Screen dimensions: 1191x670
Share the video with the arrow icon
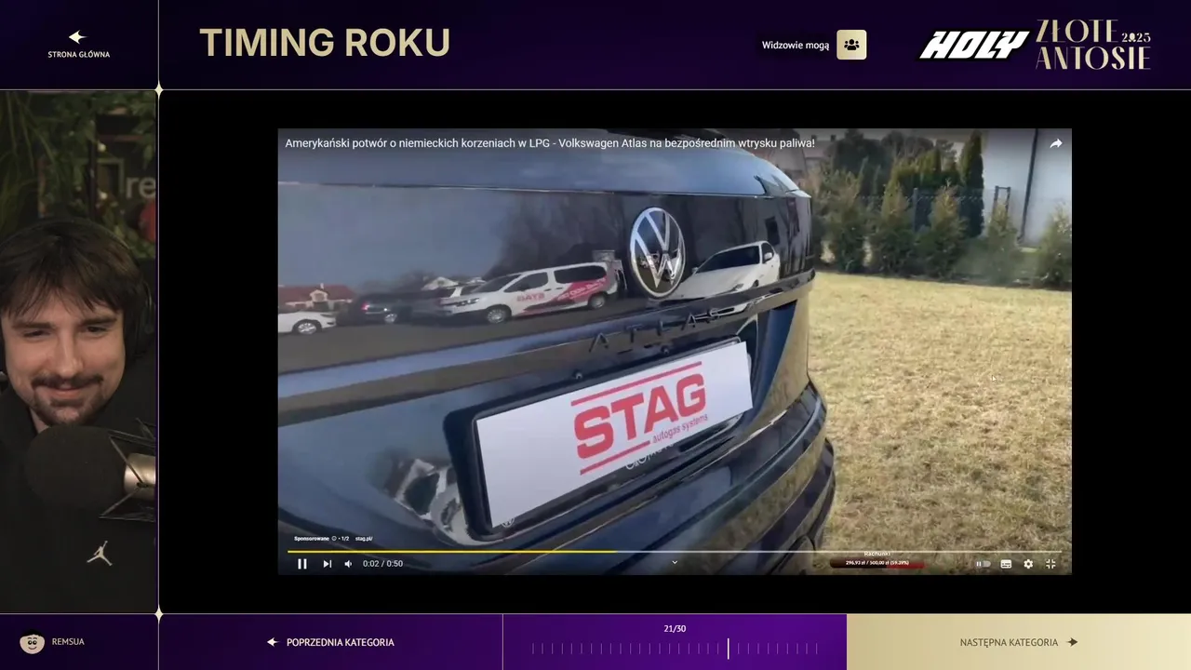[x=1056, y=143]
